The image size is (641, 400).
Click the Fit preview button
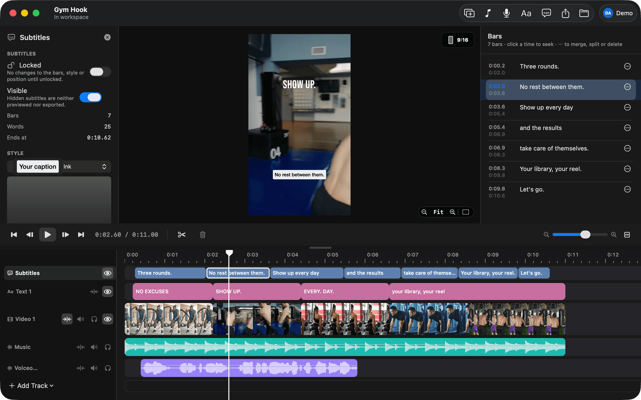tap(438, 212)
